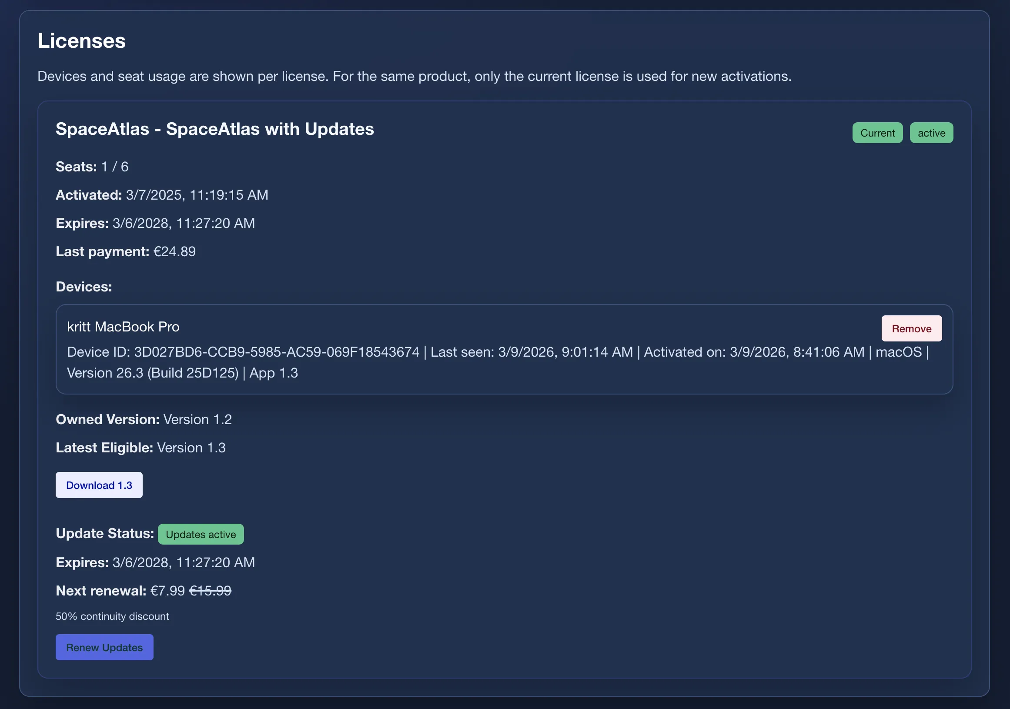The image size is (1010, 709).
Task: Click the Updates active status badge
Action: tap(201, 534)
